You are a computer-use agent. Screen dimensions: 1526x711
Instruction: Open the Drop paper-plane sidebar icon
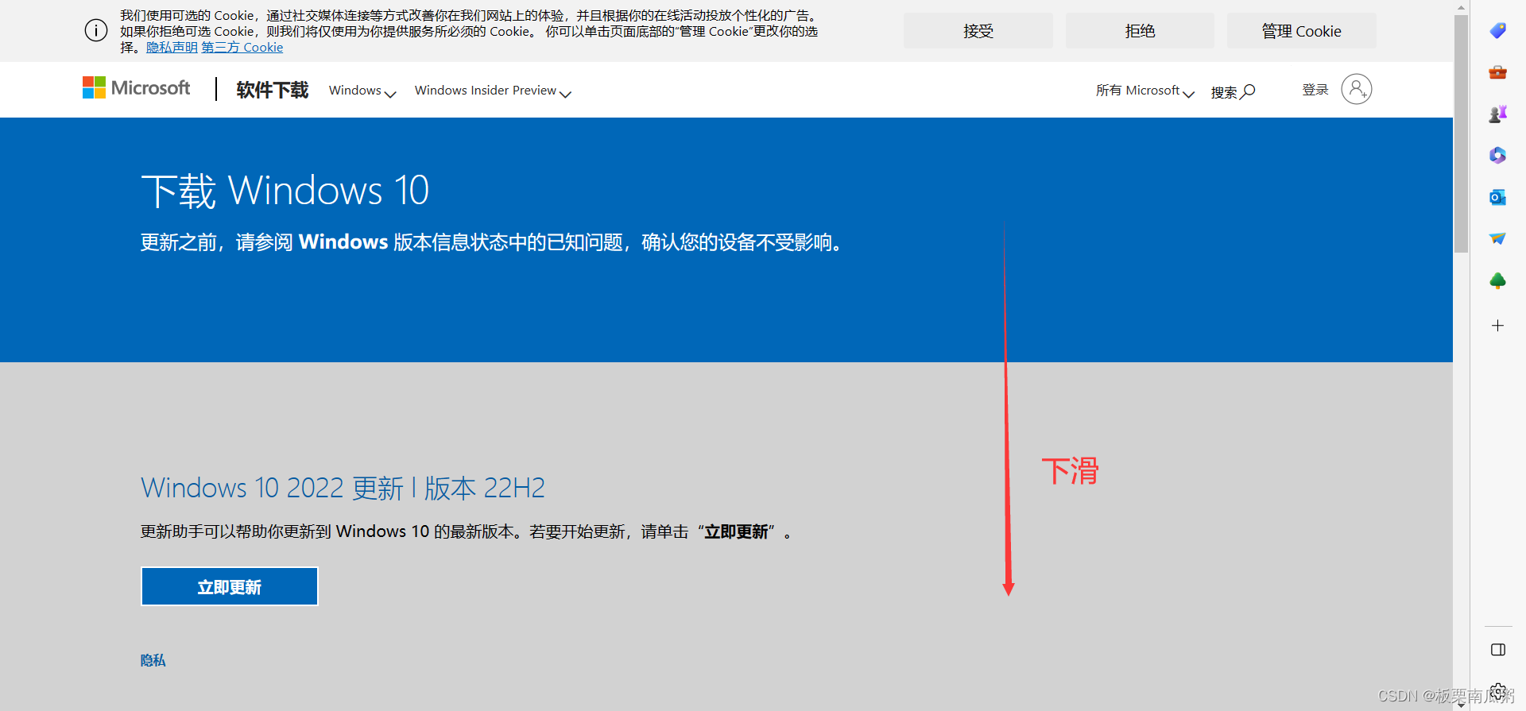click(1497, 238)
